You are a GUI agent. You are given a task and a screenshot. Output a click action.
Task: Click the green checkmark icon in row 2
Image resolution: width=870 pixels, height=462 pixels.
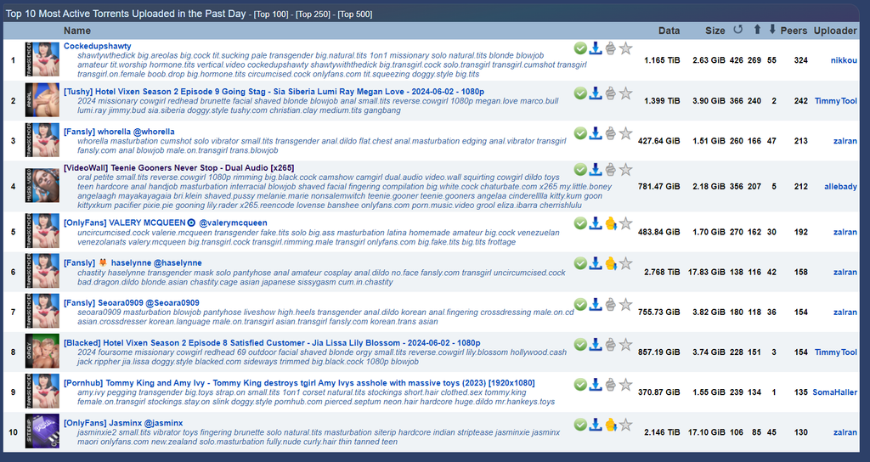580,93
